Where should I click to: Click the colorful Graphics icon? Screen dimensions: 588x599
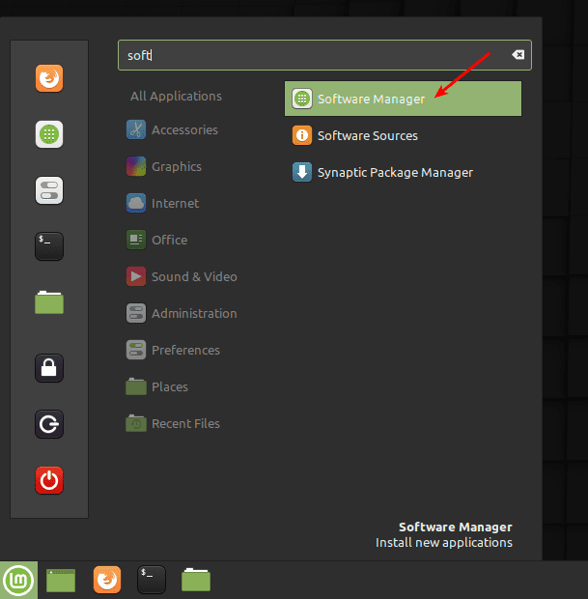coord(136,166)
